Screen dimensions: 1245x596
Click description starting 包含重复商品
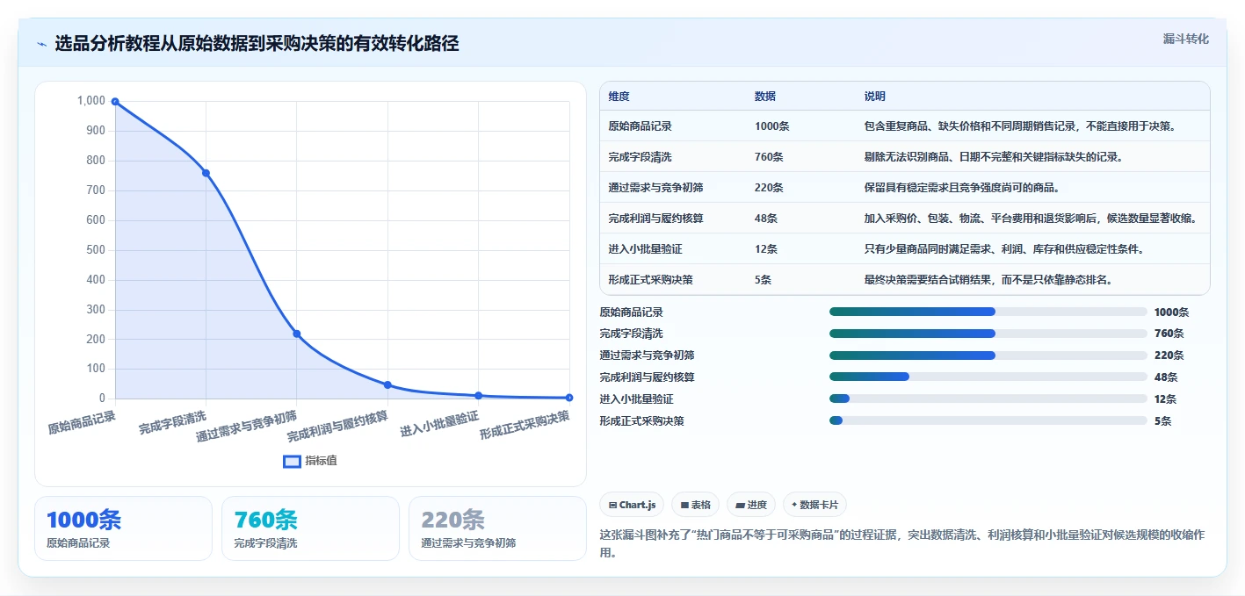(1020, 126)
